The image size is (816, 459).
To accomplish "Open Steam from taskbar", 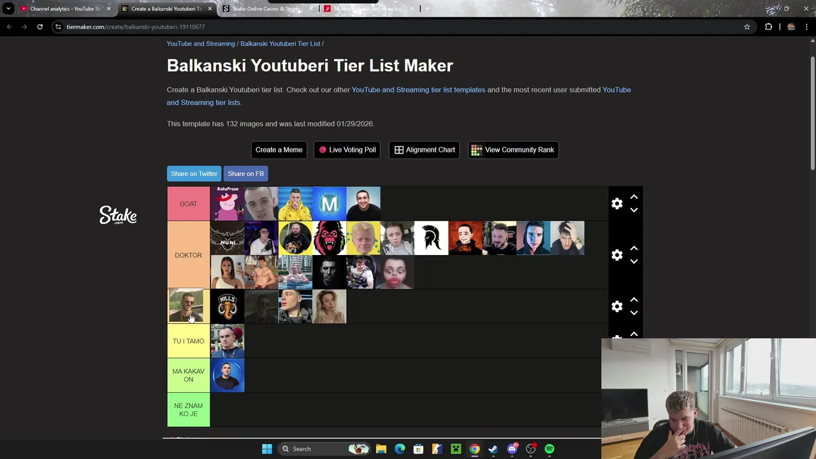I will point(493,449).
